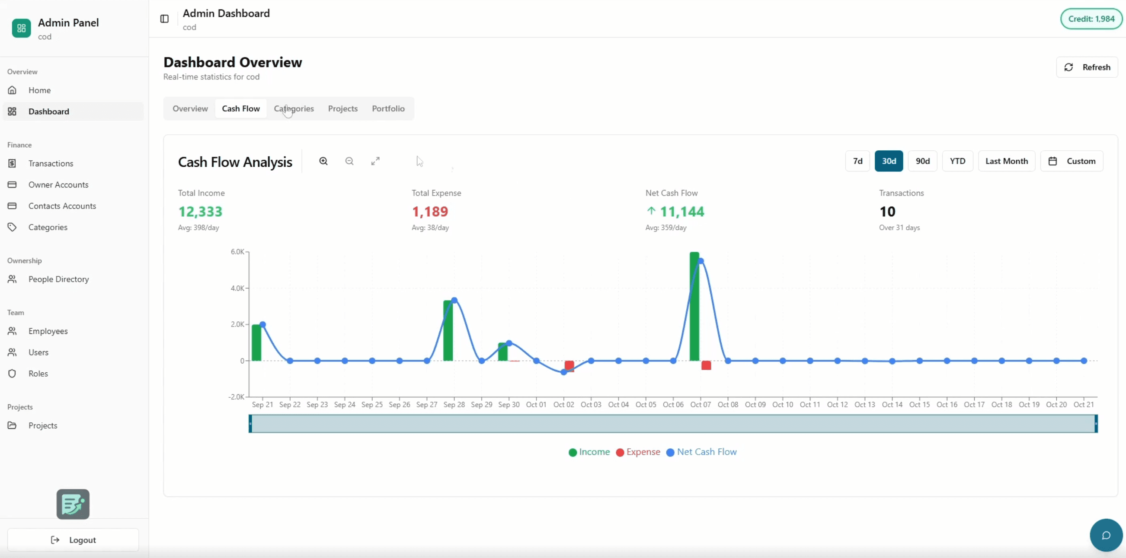1126x558 pixels.
Task: Select the Last Month range
Action: click(x=1006, y=161)
